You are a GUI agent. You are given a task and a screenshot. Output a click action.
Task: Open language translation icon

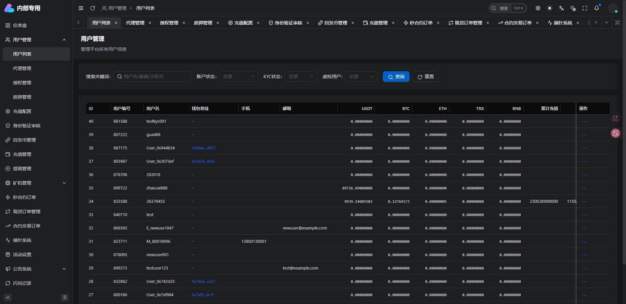pos(561,8)
